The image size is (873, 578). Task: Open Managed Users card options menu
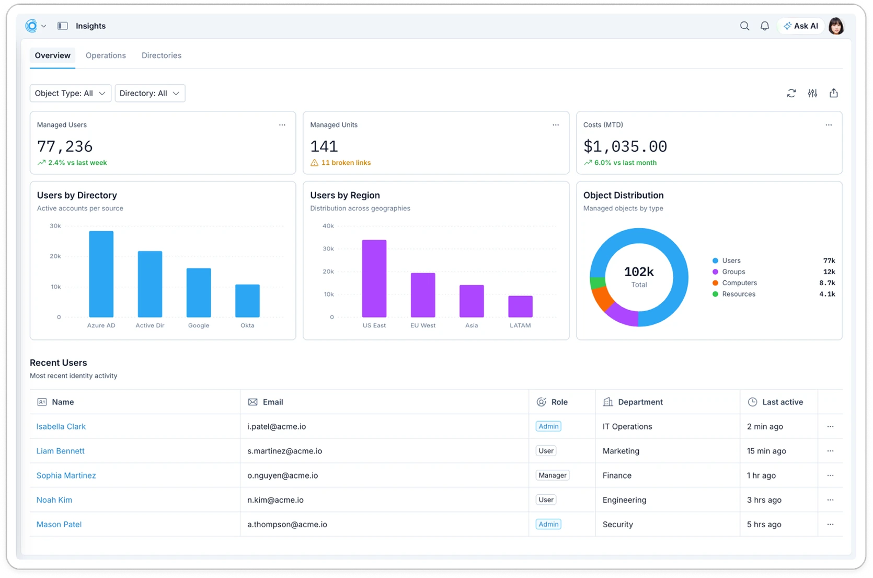pyautogui.click(x=282, y=125)
